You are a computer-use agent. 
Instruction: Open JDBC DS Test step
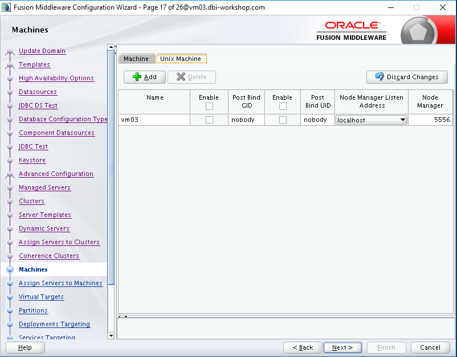coord(38,105)
